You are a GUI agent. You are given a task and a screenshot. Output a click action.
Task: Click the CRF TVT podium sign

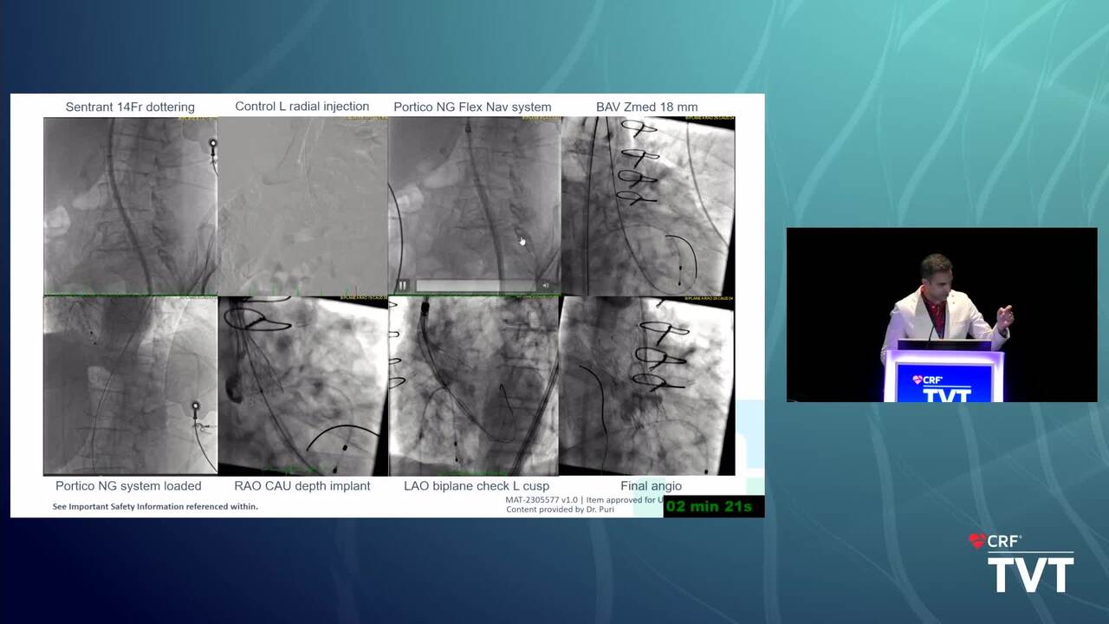pos(944,384)
